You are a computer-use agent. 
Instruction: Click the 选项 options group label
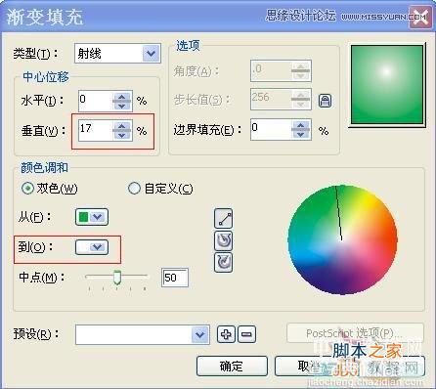[188, 45]
